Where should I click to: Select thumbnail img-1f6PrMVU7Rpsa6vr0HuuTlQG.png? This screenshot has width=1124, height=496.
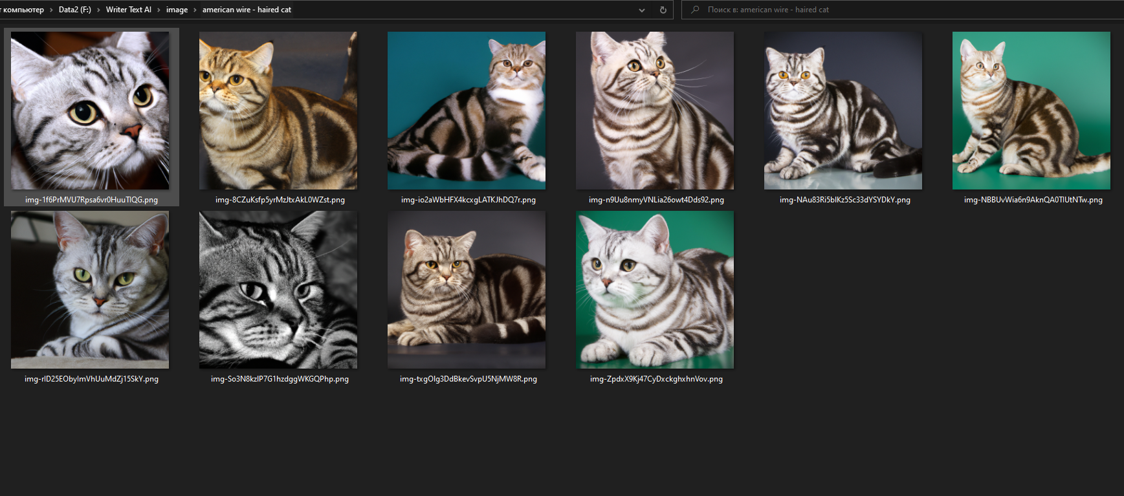tap(90, 111)
